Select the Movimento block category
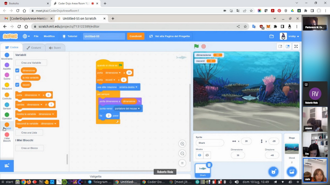 pos(7,56)
